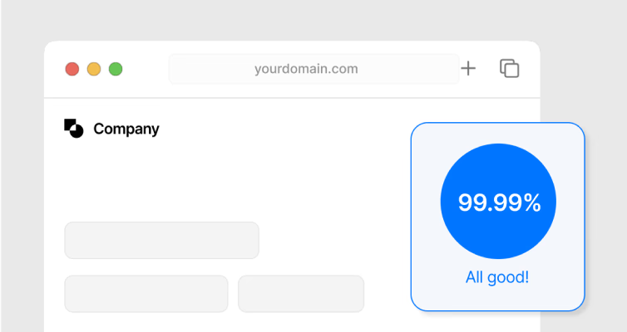627x332 pixels.
Task: Click the white 99.99% percentage text
Action: pos(500,203)
